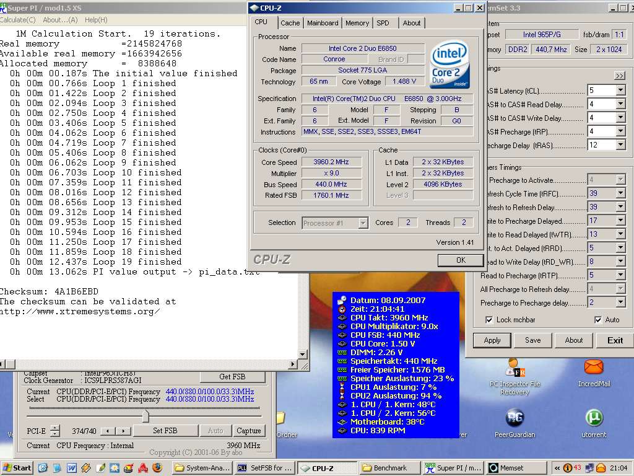Click the MemSet double-arrow expand button
This screenshot has width=634, height=476.
tap(619, 76)
